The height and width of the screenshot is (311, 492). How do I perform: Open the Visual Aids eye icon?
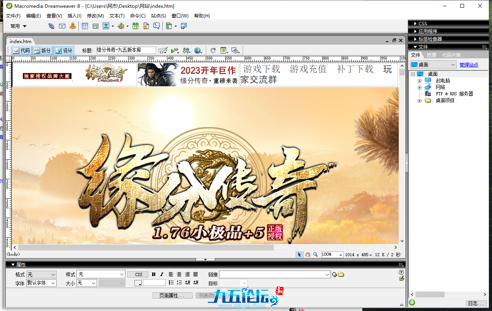(236, 51)
